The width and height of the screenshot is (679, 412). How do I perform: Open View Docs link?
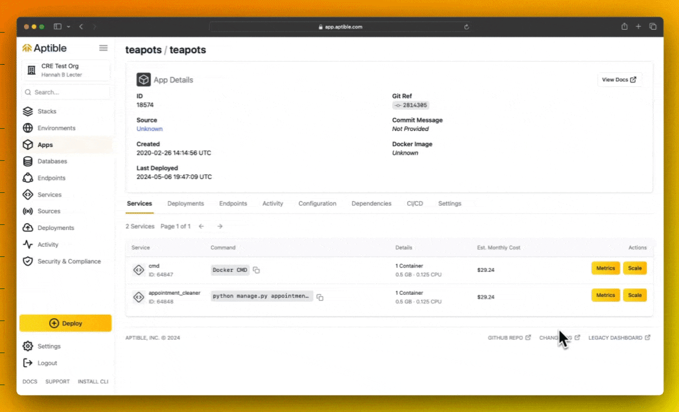tap(619, 80)
